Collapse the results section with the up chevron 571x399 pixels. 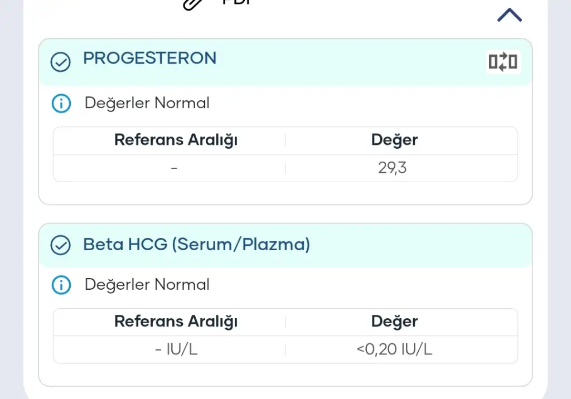(x=509, y=16)
